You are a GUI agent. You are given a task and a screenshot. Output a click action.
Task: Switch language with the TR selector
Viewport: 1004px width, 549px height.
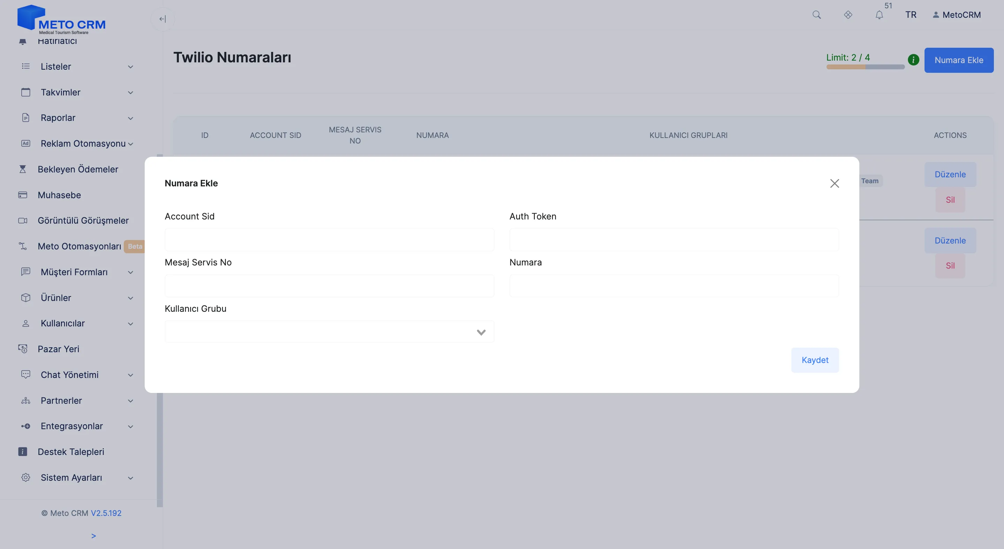(911, 15)
